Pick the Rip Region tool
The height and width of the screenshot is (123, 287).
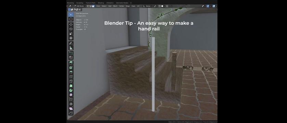[x=71, y=113]
